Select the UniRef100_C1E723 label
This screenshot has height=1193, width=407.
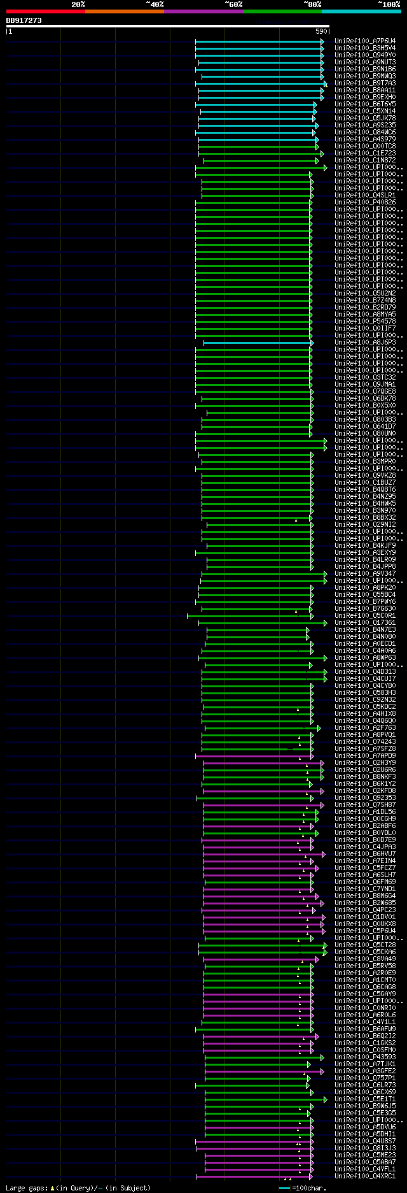(365, 154)
